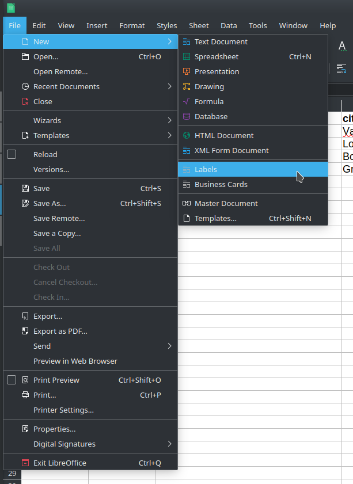Click the green Spreadsheet icon
Image resolution: width=353 pixels, height=484 pixels.
(x=187, y=56)
